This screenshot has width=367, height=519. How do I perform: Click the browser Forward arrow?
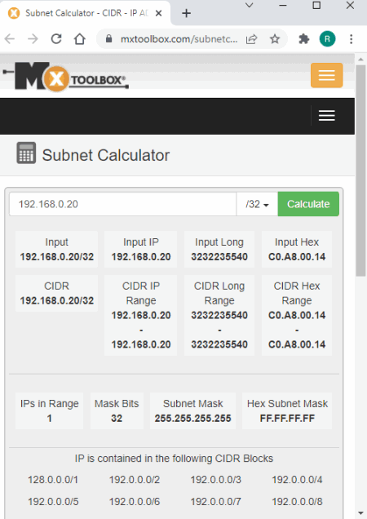coord(33,39)
